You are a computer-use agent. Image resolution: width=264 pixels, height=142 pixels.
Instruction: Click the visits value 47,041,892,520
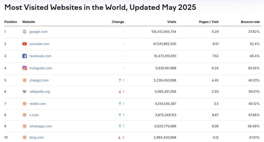coord(164,44)
